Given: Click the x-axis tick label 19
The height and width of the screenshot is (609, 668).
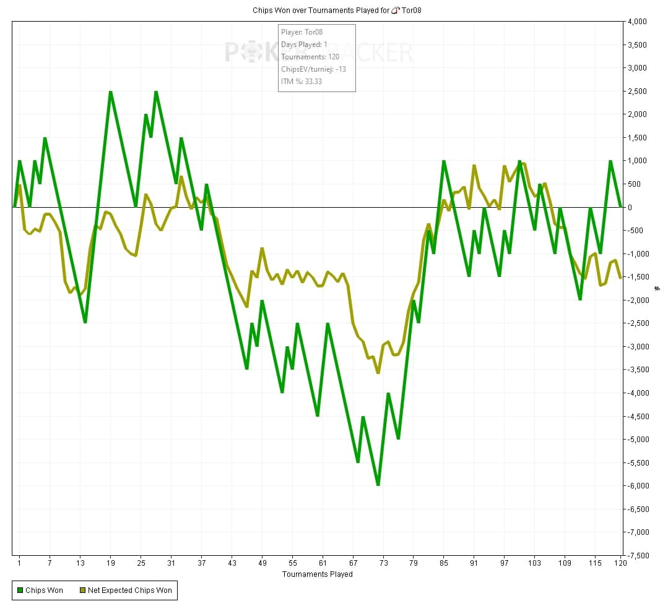Looking at the screenshot, I should click(111, 563).
